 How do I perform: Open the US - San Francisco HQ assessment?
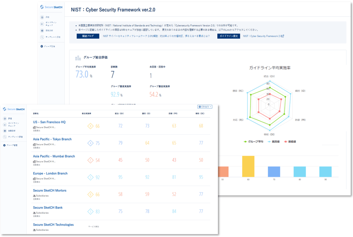49,122
